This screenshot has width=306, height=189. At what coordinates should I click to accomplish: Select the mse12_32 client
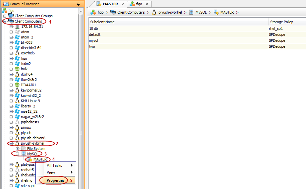tap(29, 111)
